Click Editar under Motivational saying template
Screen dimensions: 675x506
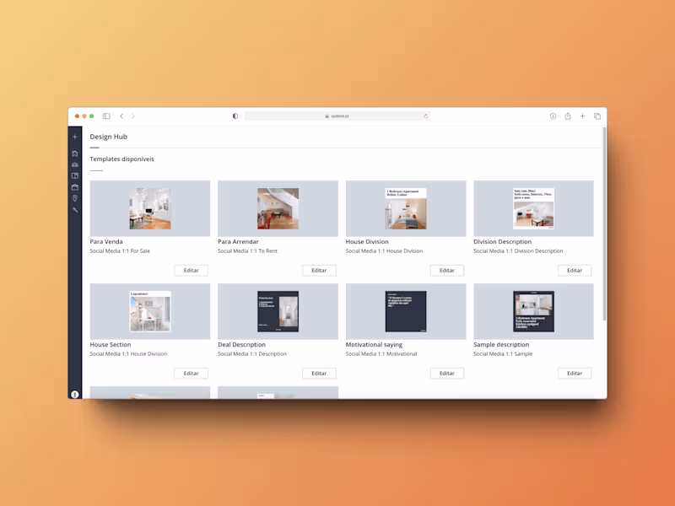(447, 373)
